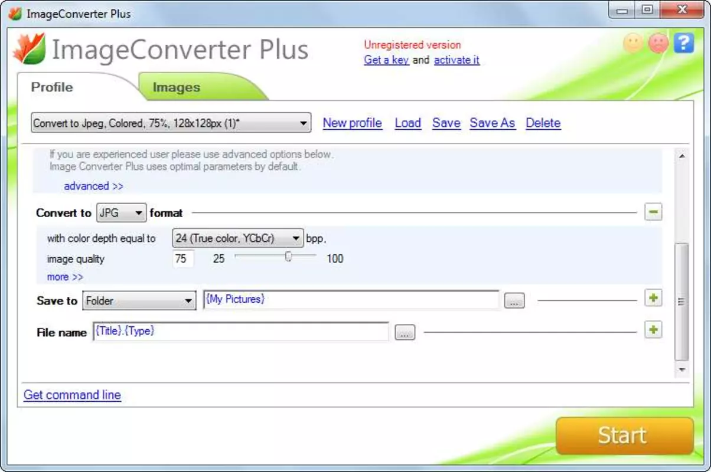
Task: Open the JPG format dropdown
Action: (x=121, y=213)
